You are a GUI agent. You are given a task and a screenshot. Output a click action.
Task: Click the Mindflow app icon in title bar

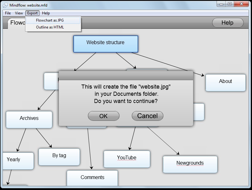click(x=5, y=5)
